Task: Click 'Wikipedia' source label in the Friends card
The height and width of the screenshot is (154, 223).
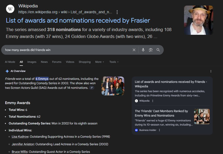Action: click(x=144, y=101)
